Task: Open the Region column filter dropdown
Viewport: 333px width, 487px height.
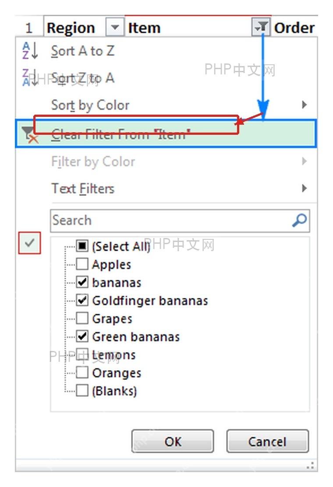Action: point(115,27)
